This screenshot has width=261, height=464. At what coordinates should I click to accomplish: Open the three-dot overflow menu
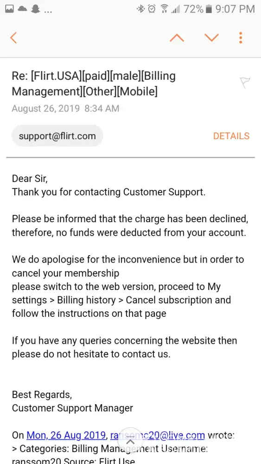[x=241, y=38]
